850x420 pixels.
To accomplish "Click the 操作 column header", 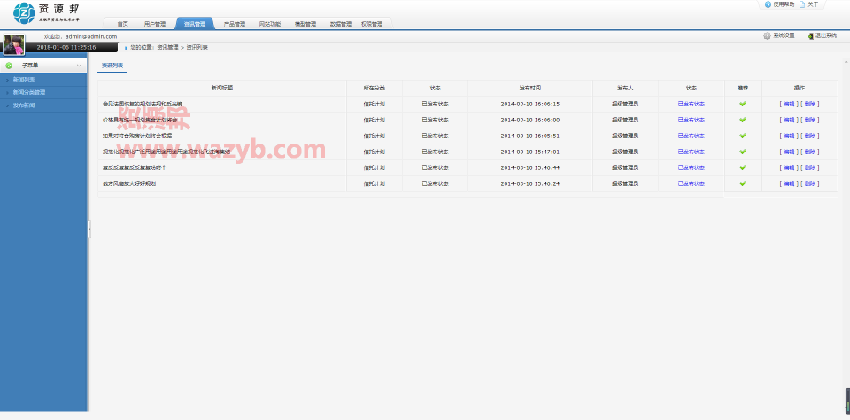I will tap(800, 88).
